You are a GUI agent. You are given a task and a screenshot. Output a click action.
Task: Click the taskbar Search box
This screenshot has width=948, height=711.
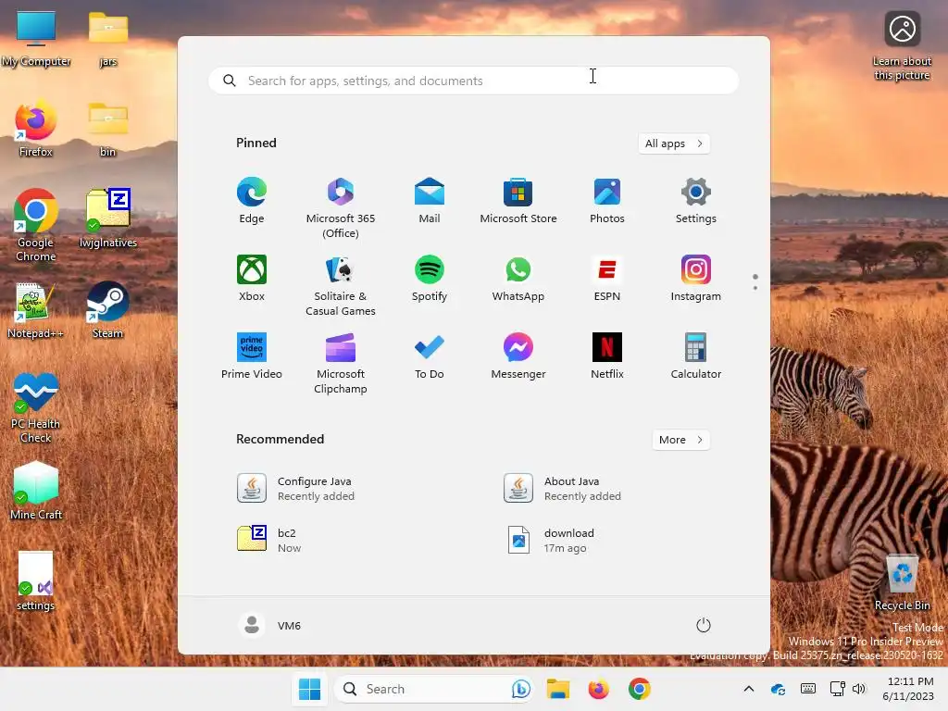coord(433,689)
